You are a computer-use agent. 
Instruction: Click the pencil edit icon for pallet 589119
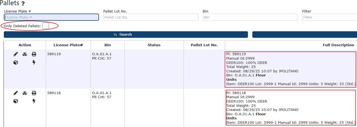(x=16, y=54)
